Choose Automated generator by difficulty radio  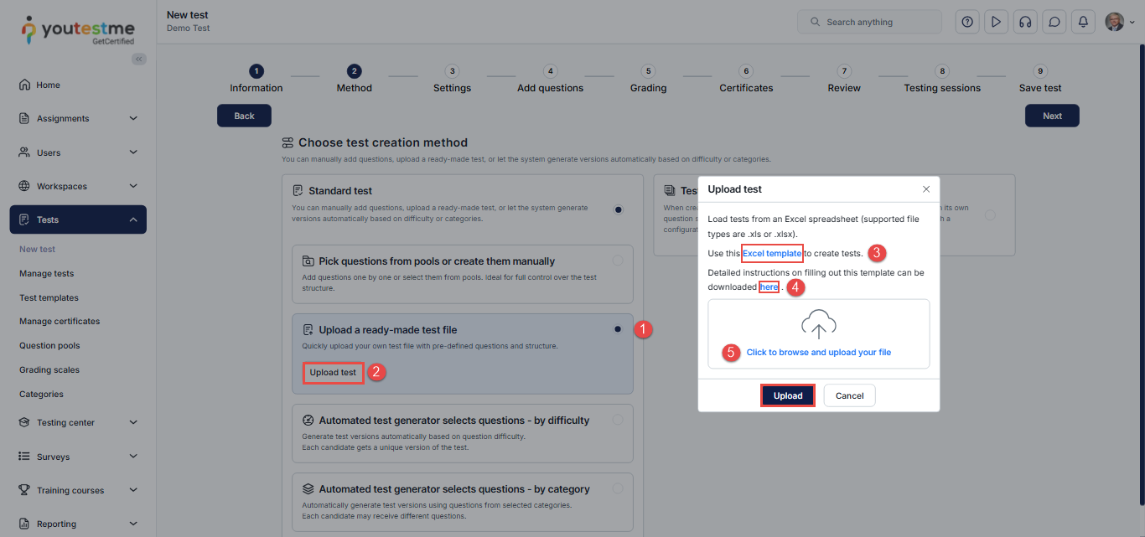click(618, 420)
